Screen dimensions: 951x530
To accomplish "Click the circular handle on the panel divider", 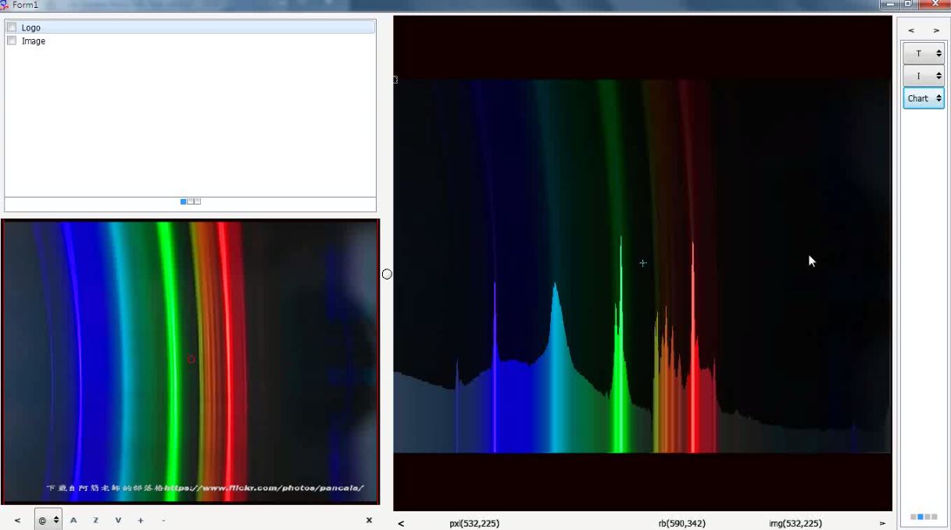I will coord(386,273).
